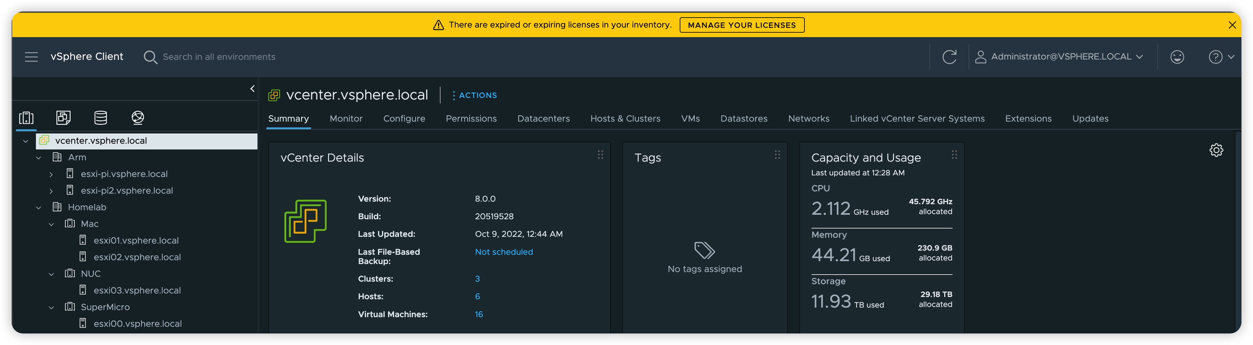Switch to the Datacenters tab
This screenshot has height=345, width=1253.
pyautogui.click(x=543, y=118)
